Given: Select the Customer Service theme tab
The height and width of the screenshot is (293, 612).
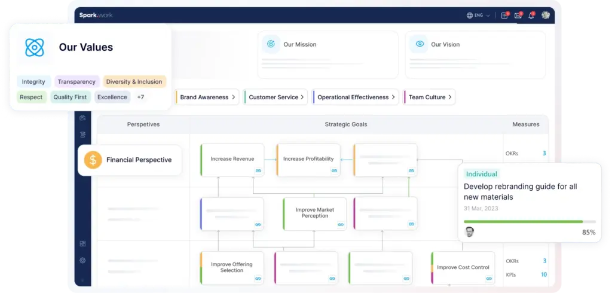Looking at the screenshot, I should click(274, 97).
